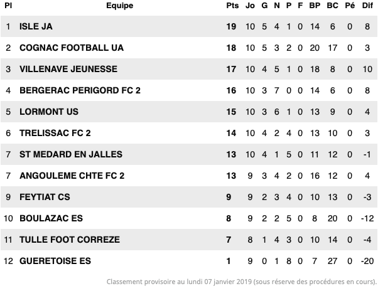
Task: Click the provisional ranking footnote text
Action: click(241, 282)
